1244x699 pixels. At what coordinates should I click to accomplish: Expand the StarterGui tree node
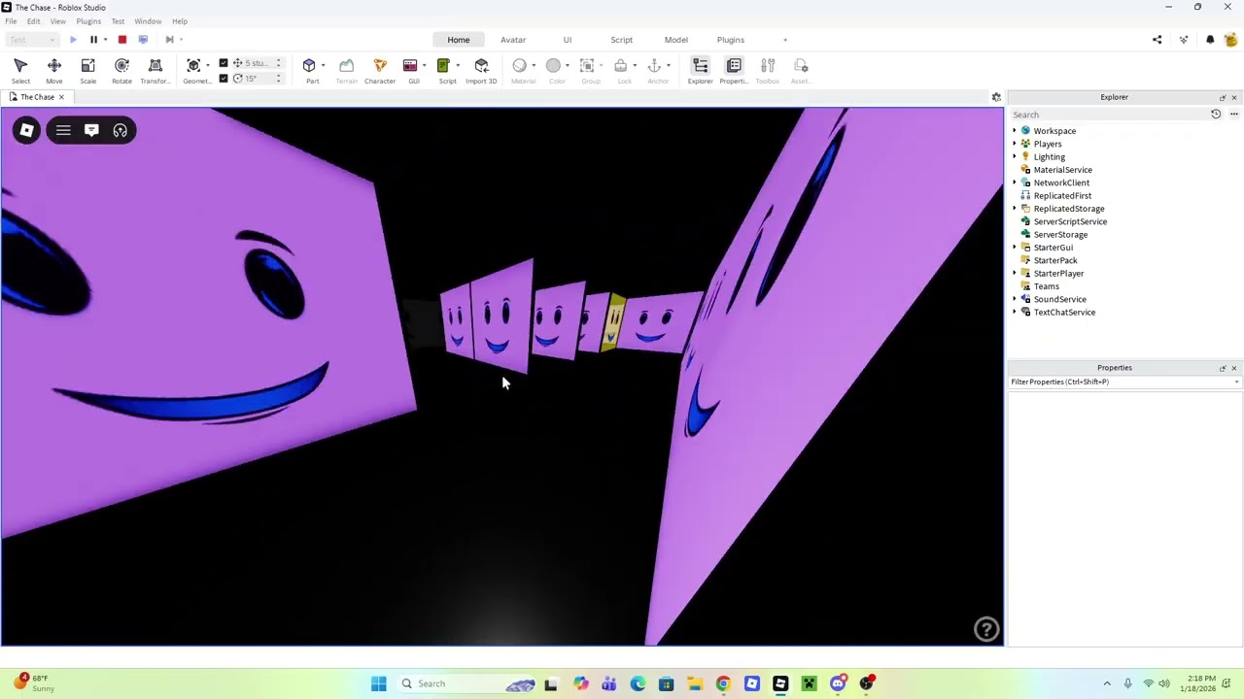tap(1015, 248)
